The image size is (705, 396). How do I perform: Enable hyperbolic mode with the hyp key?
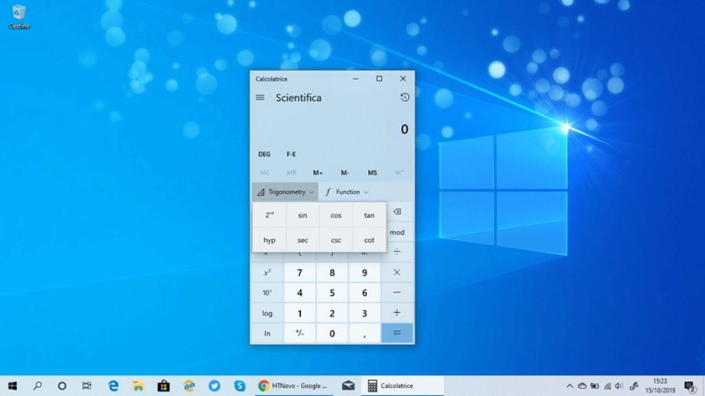click(x=269, y=240)
